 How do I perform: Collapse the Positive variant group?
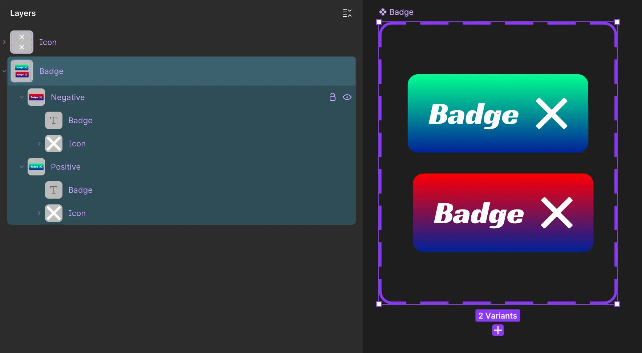[21, 167]
